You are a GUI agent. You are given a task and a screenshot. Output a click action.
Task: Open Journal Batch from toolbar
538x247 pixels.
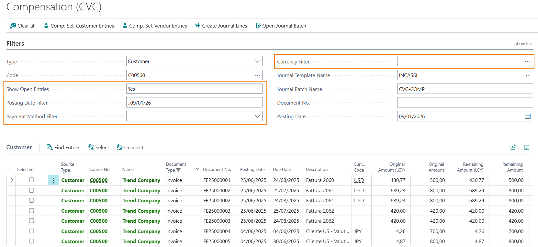coord(281,26)
